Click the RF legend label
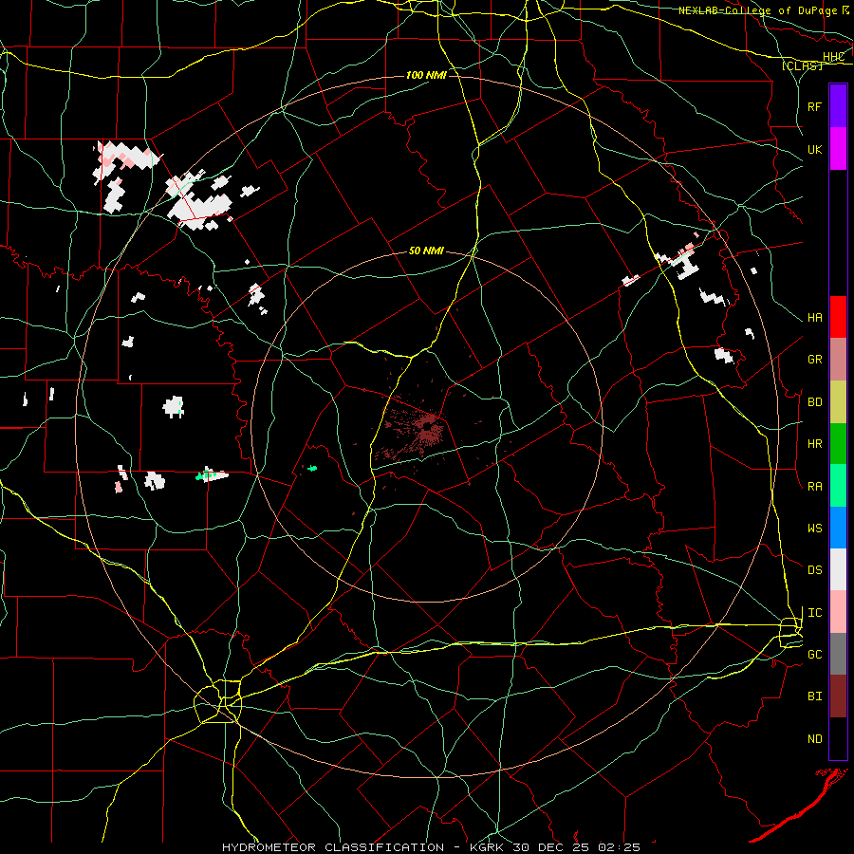 pyautogui.click(x=814, y=106)
